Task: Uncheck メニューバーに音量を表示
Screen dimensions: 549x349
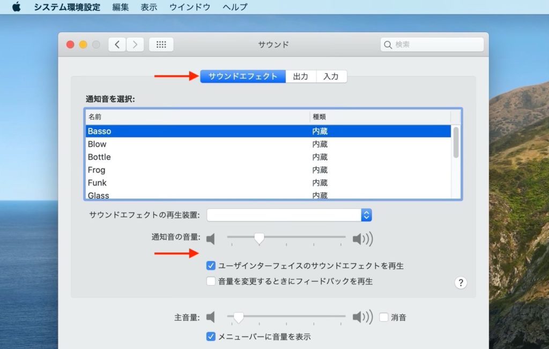Action: [211, 337]
